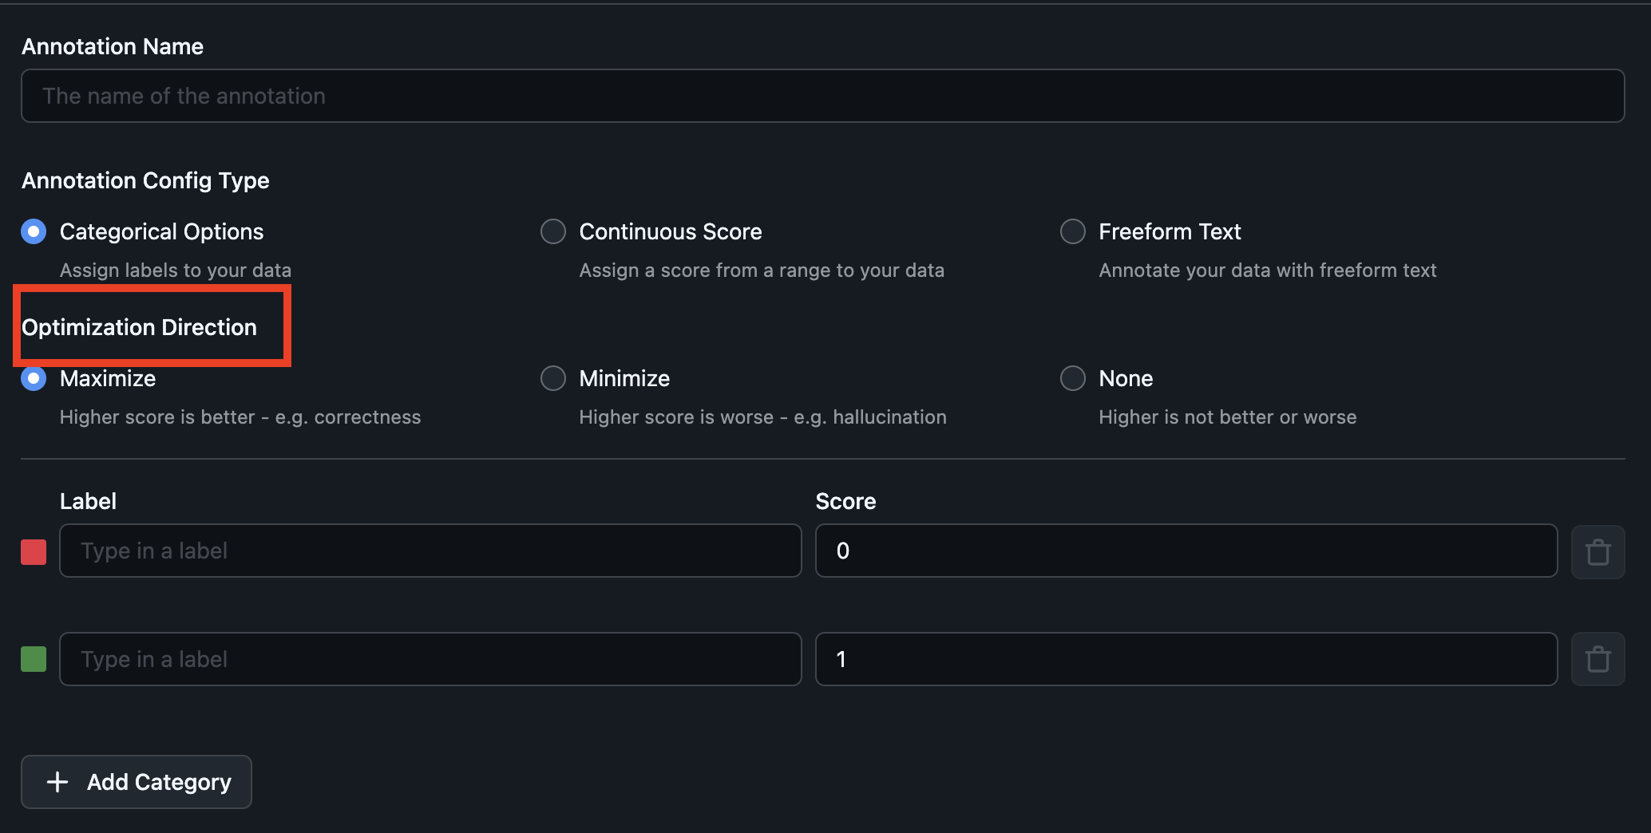The height and width of the screenshot is (833, 1651).
Task: Focus the score field containing 1
Action: (x=1186, y=659)
